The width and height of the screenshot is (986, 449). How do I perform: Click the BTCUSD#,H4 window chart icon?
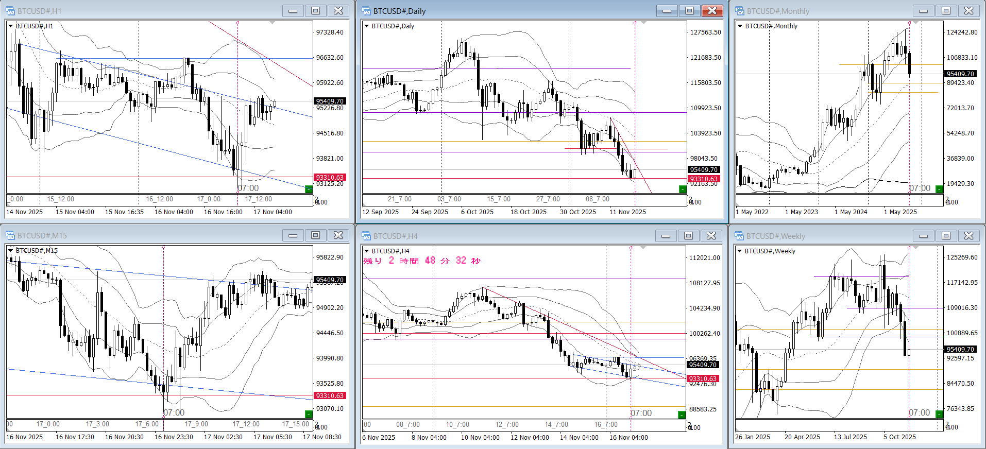pos(366,236)
